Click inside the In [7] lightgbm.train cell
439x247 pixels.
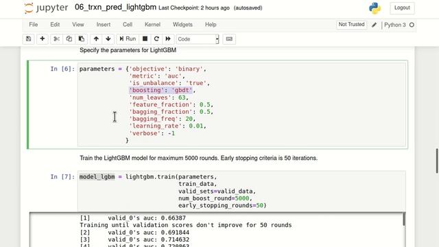[241, 191]
